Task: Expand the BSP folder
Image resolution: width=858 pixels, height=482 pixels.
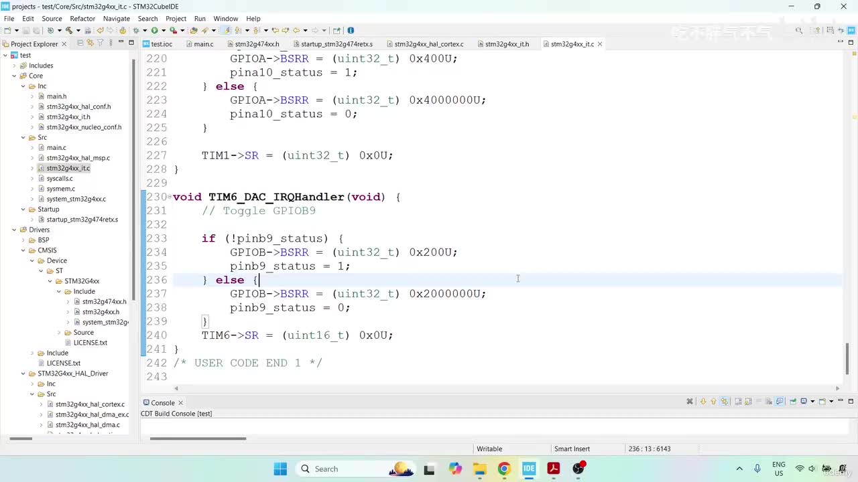Action: pos(23,240)
